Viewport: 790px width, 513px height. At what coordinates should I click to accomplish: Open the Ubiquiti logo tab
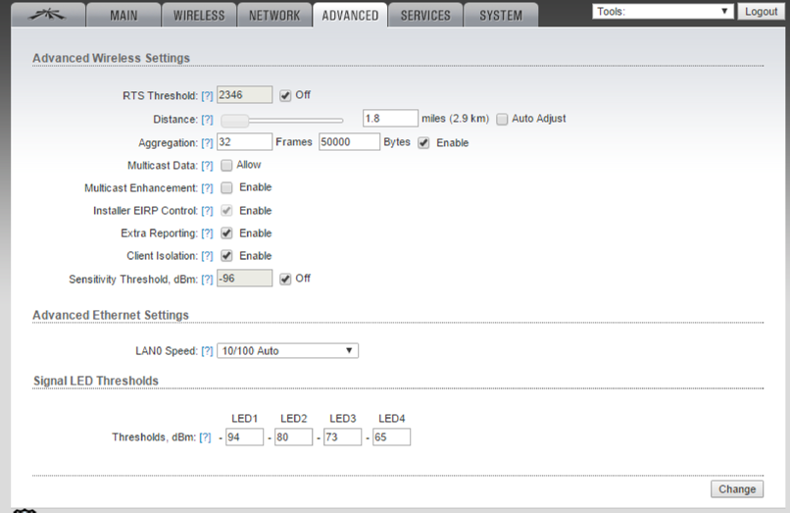pyautogui.click(x=48, y=15)
